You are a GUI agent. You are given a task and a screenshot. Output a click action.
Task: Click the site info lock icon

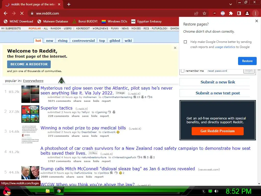(32, 13)
